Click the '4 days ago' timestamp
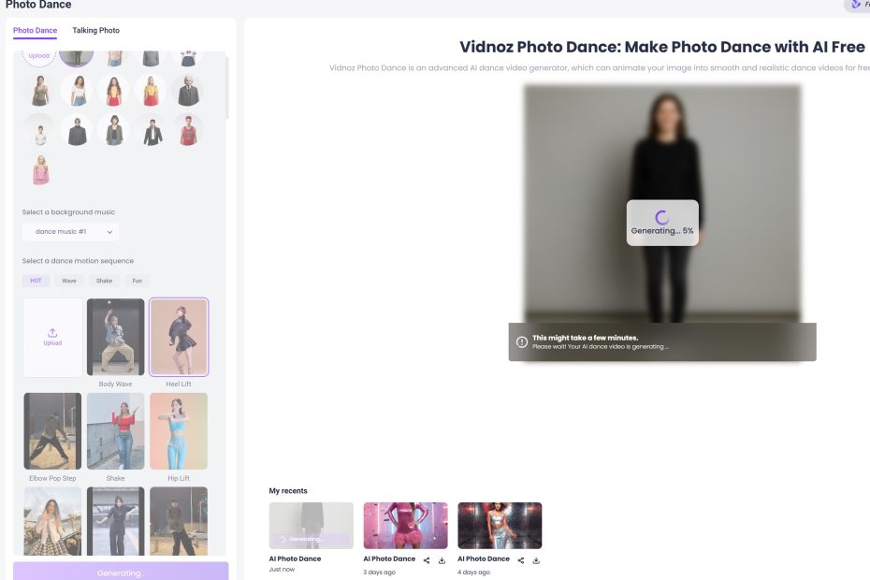Image resolution: width=870 pixels, height=580 pixels. 474,573
